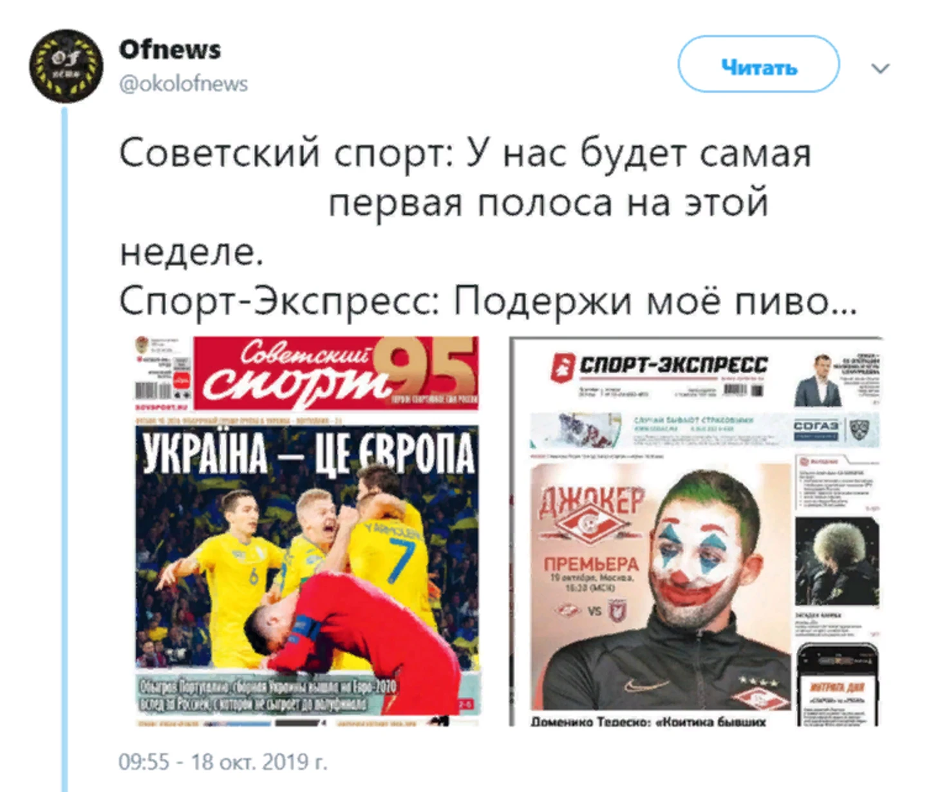This screenshot has height=792, width=940.
Task: Expand the tweet options chevron
Action: click(880, 68)
